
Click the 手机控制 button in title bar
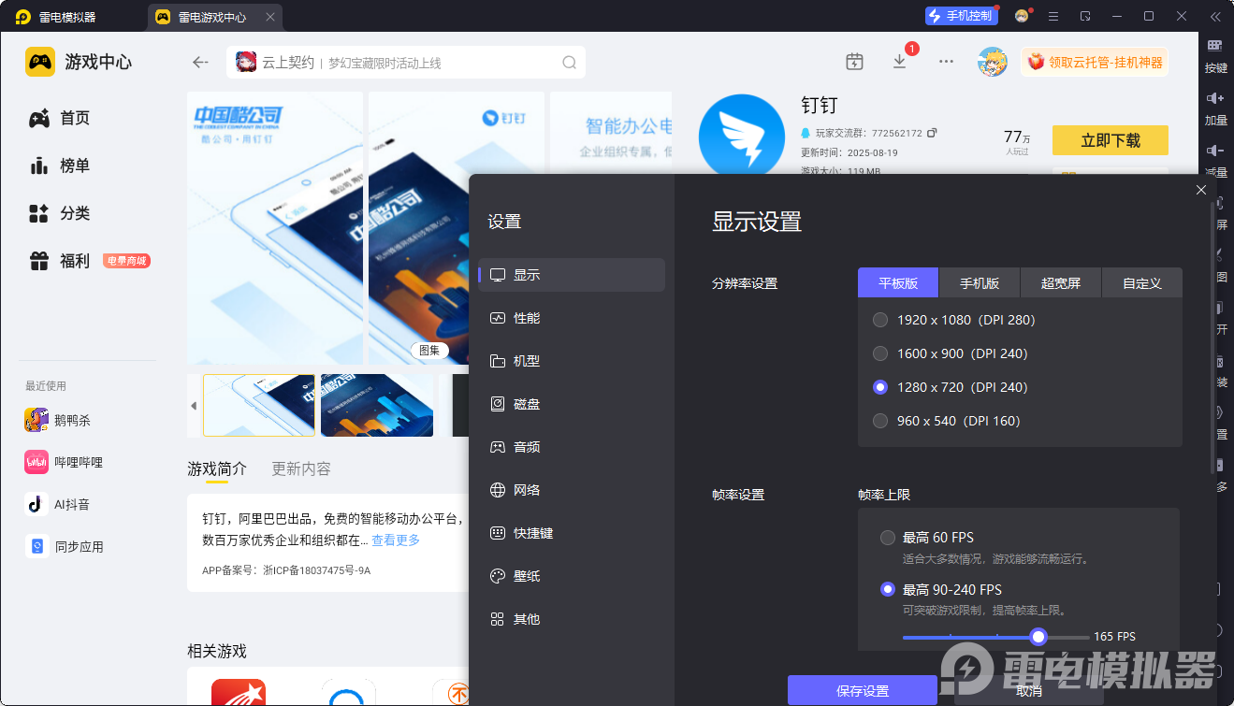(961, 16)
